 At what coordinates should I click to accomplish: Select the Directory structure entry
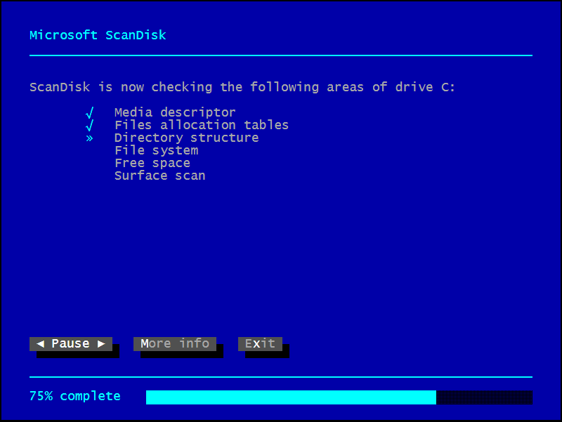point(186,138)
